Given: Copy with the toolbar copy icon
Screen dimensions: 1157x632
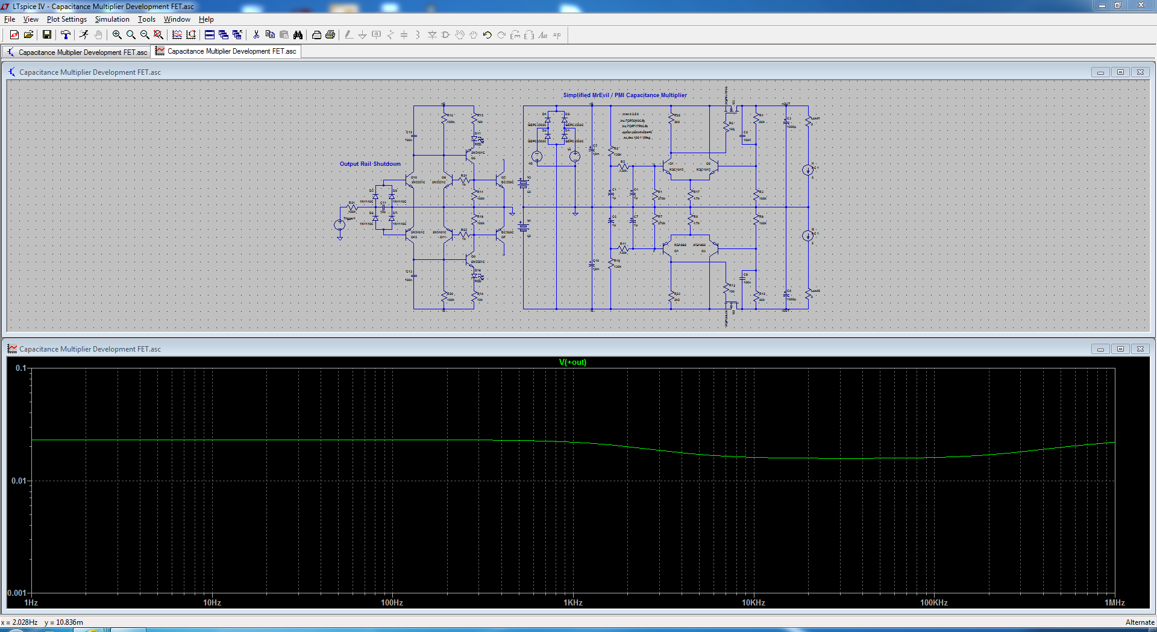Looking at the screenshot, I should (270, 35).
